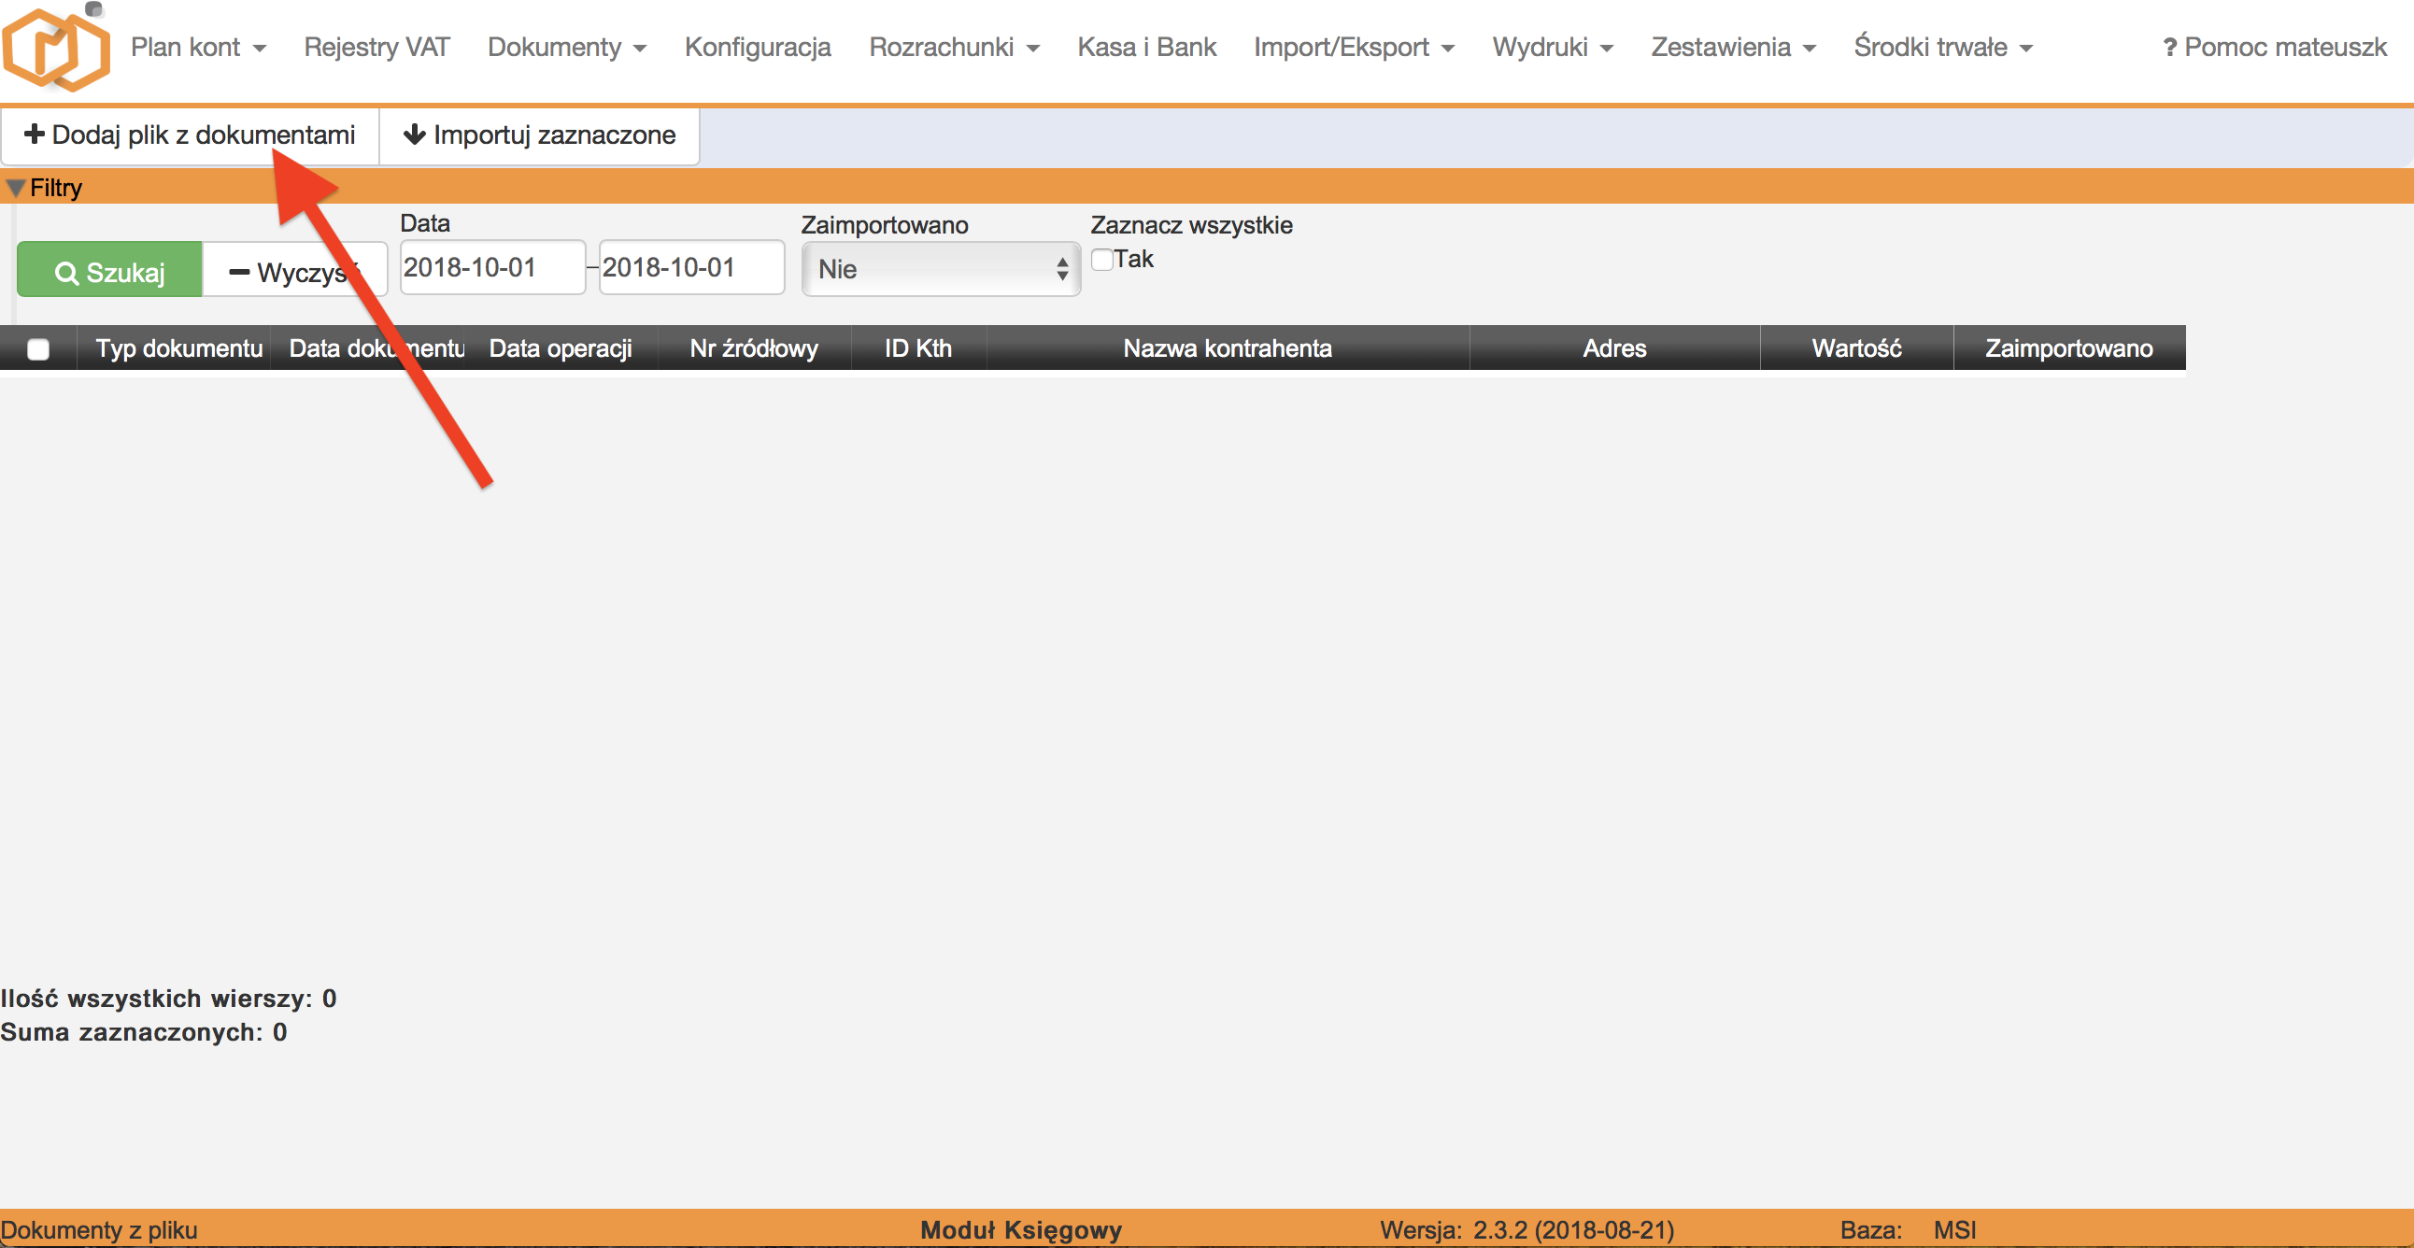The width and height of the screenshot is (2414, 1248).
Task: Click the stepper arrows on Zaimportowano selector
Action: [1062, 269]
